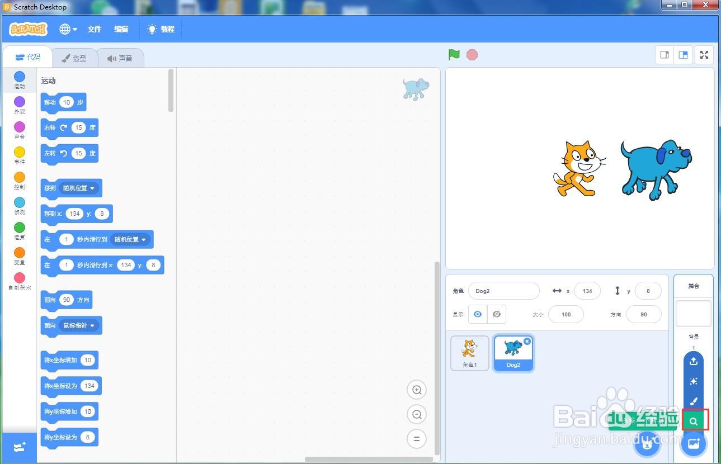
Task: Open the choose backdrop main button
Action: pyautogui.click(x=694, y=444)
